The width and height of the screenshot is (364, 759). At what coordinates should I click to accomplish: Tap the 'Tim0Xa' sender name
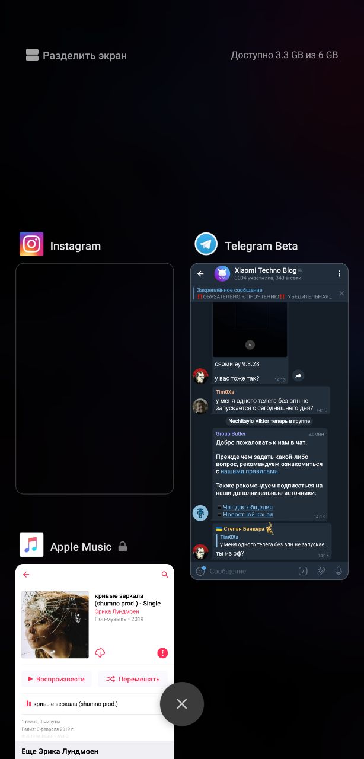tap(225, 392)
